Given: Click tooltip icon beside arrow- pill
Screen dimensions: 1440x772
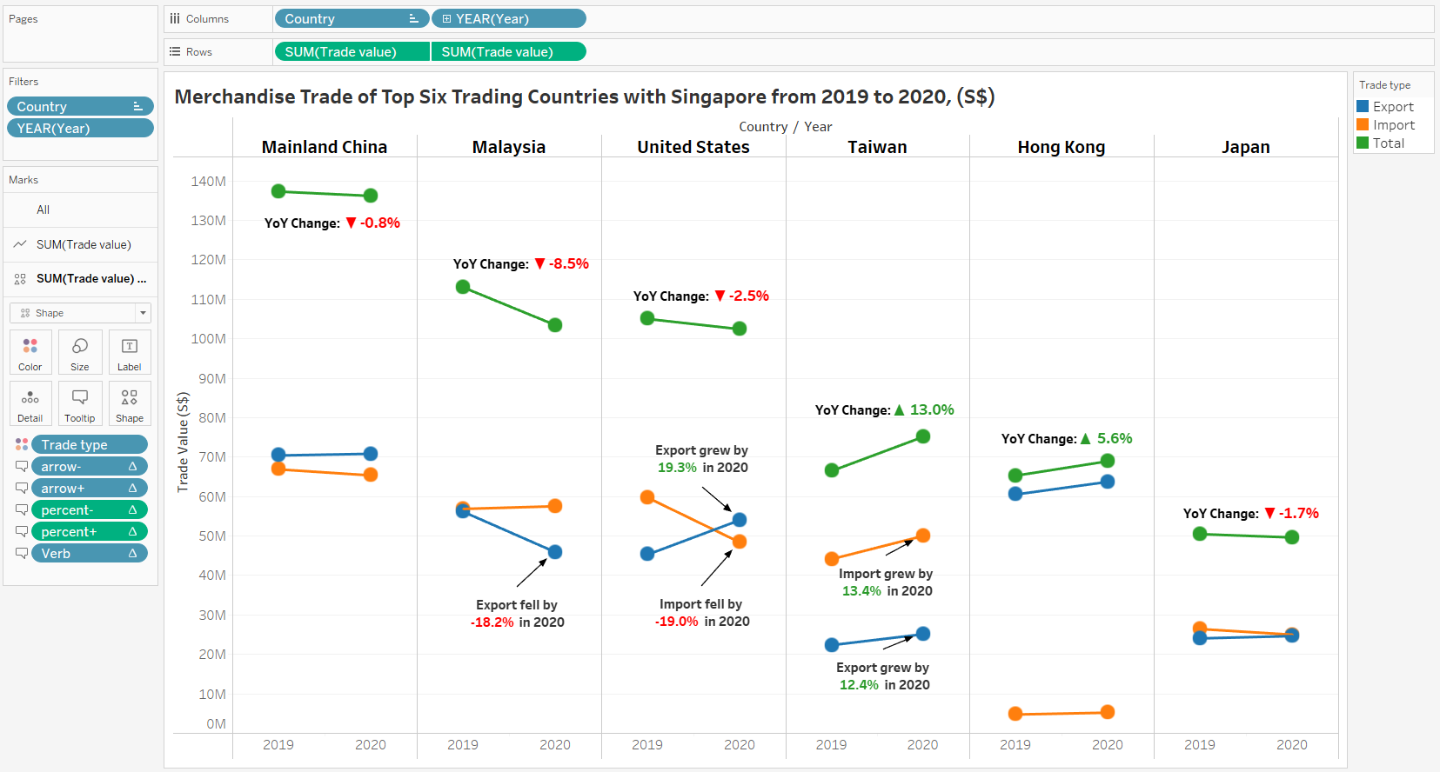Looking at the screenshot, I should [22, 466].
